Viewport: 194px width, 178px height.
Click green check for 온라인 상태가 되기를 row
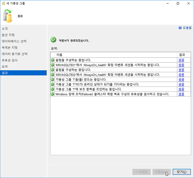click(x=53, y=84)
